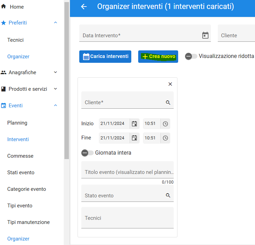Viewport: 255px width, 245px height.
Task: Expand the Anagrafiche section chevron
Action: pos(55,72)
